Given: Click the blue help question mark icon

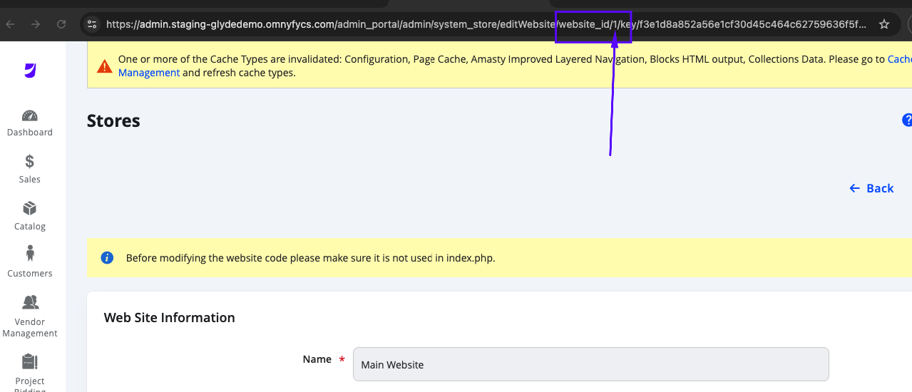Looking at the screenshot, I should (907, 120).
